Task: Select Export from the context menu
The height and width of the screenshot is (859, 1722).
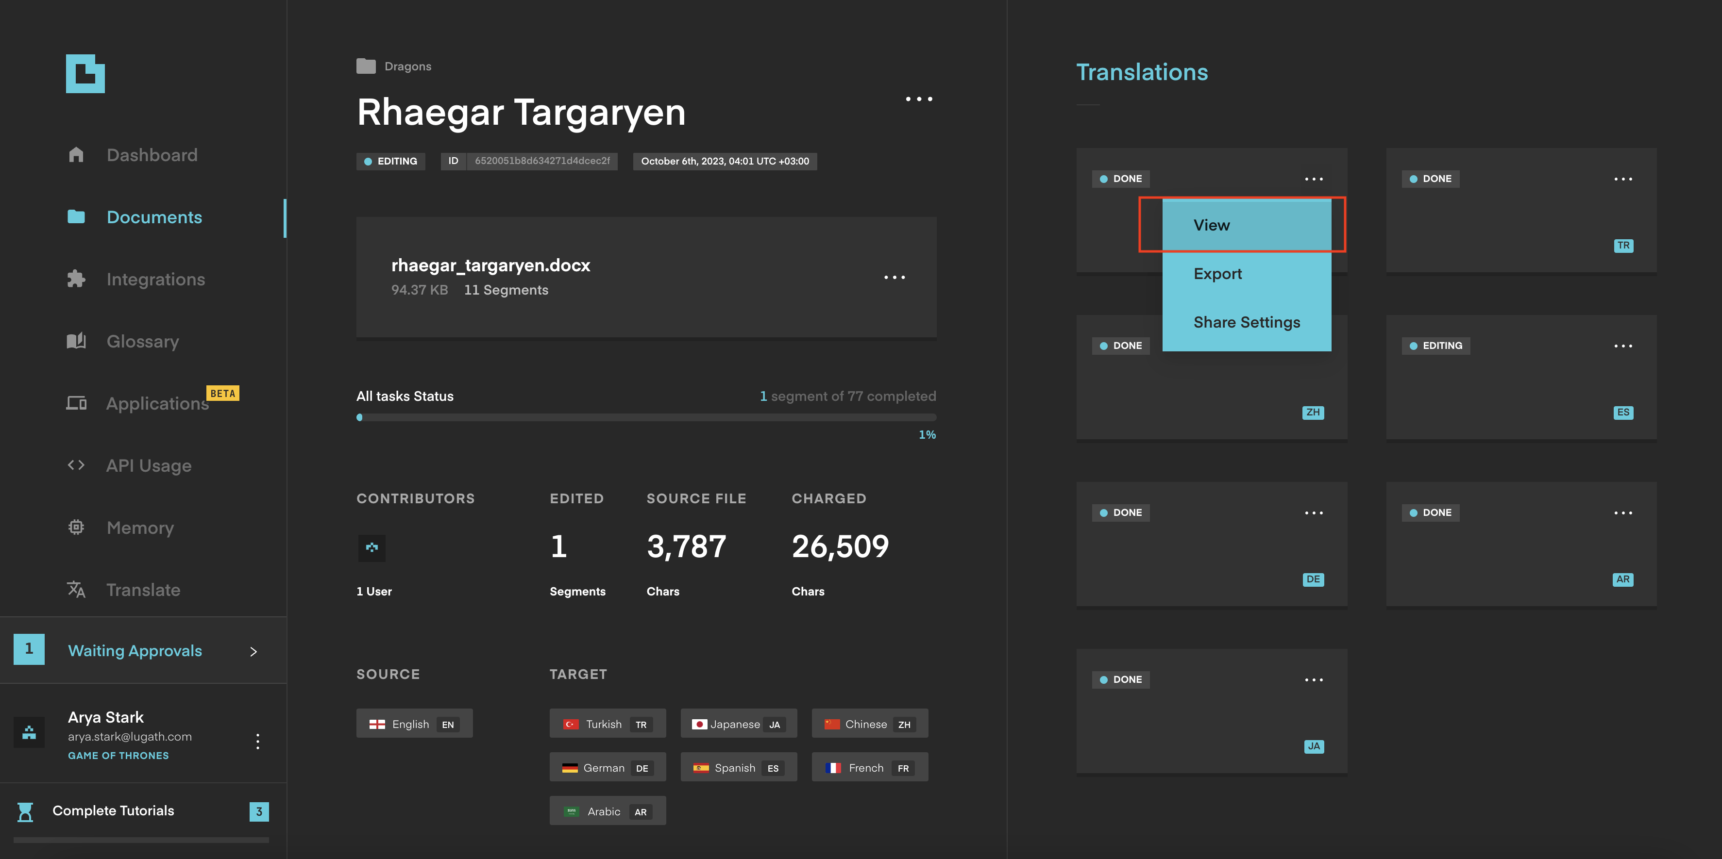Action: [1218, 273]
